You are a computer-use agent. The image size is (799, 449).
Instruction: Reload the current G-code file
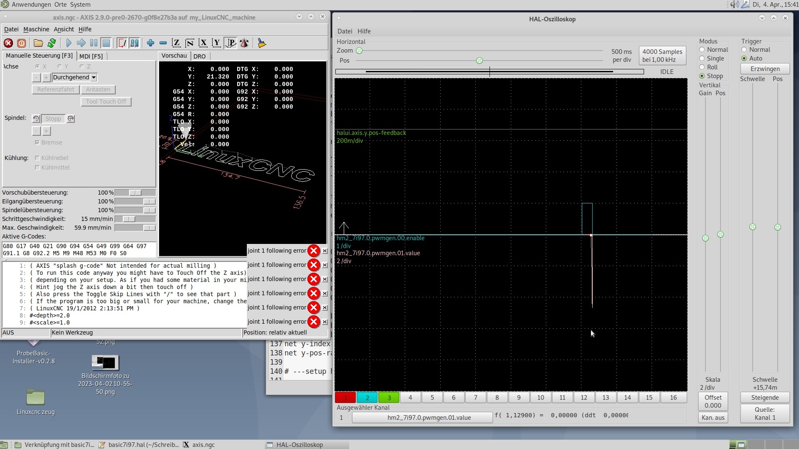click(x=52, y=43)
